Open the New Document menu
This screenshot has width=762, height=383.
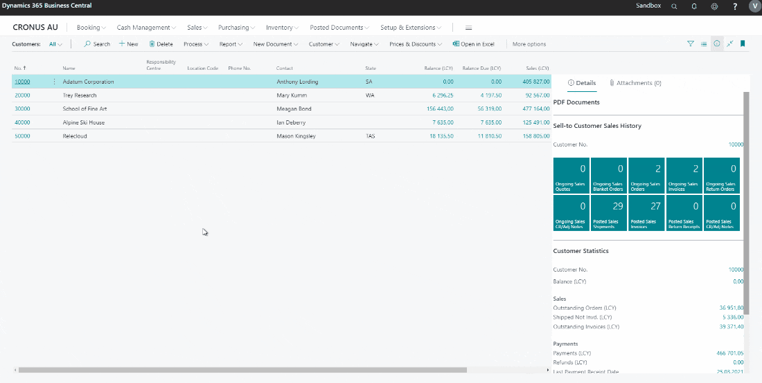pyautogui.click(x=276, y=44)
